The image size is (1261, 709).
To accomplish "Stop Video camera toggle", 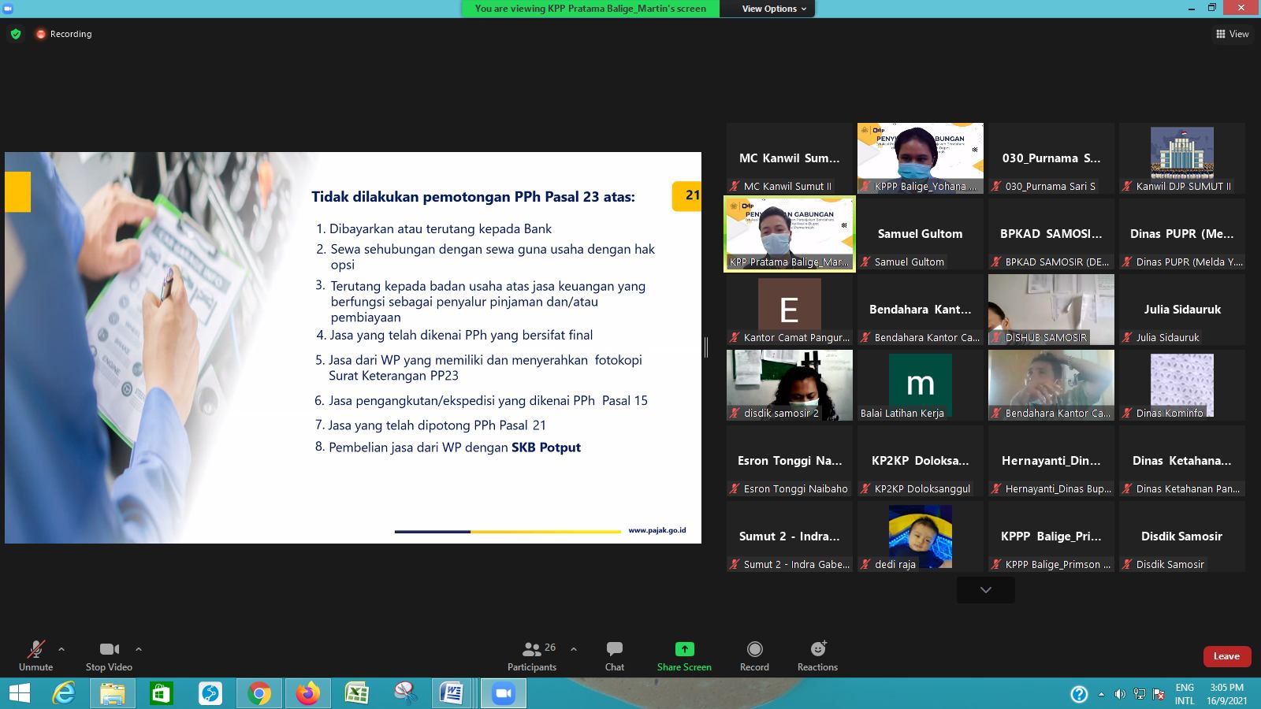I will tap(109, 655).
